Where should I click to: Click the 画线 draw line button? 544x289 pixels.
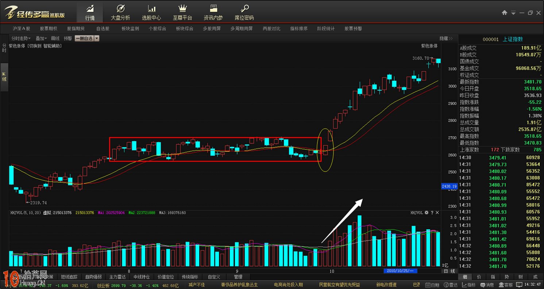(55, 38)
